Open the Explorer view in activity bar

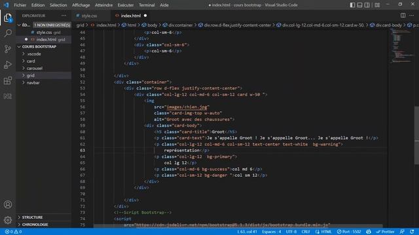click(x=8, y=18)
